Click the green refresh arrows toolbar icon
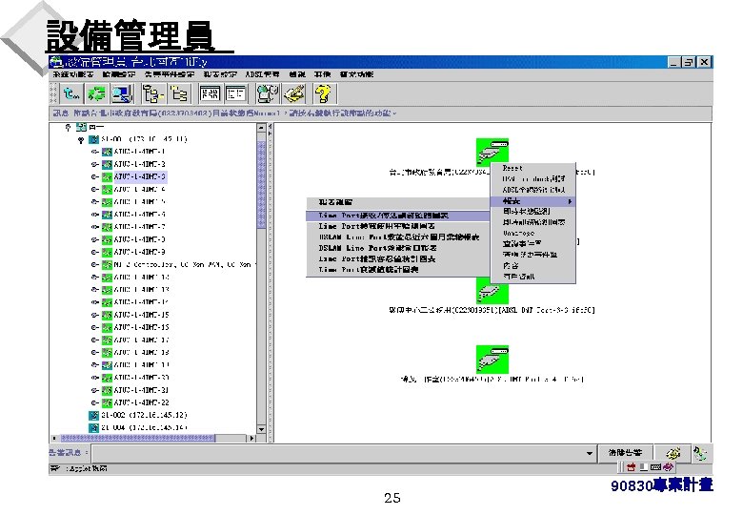 (x=97, y=93)
